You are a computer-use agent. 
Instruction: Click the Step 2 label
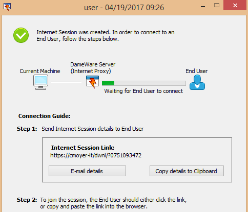(27, 200)
